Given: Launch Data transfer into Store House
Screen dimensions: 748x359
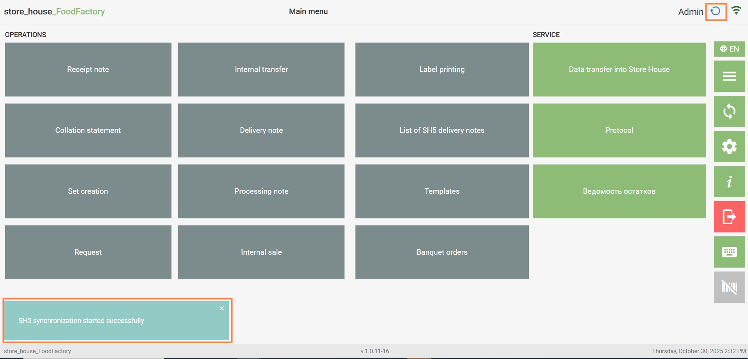Looking at the screenshot, I should click(x=619, y=70).
